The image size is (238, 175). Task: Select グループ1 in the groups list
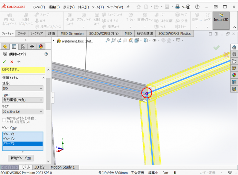(23, 134)
